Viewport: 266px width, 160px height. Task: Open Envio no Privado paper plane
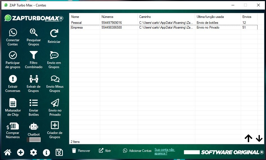[x=55, y=103]
